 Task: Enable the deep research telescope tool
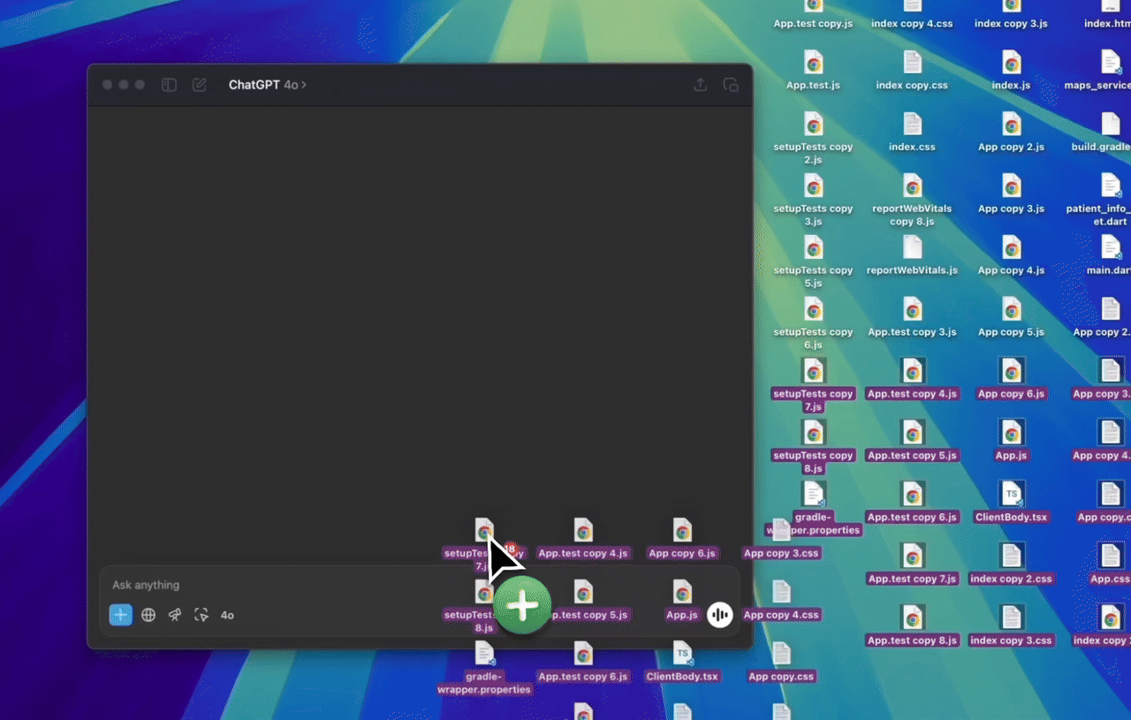tap(175, 615)
